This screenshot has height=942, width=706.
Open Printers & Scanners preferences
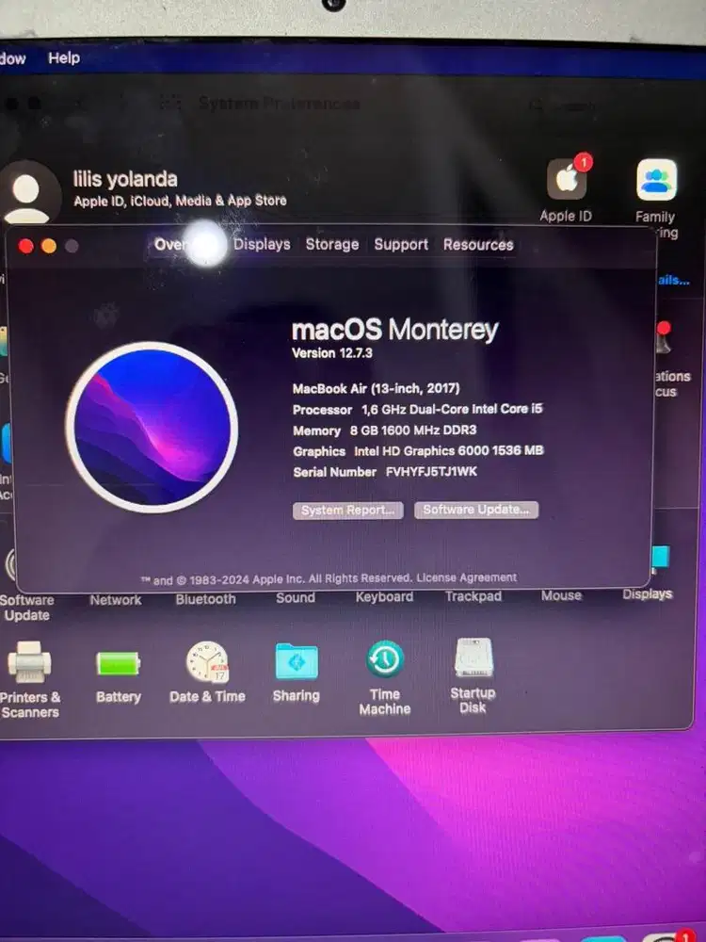coord(30,662)
